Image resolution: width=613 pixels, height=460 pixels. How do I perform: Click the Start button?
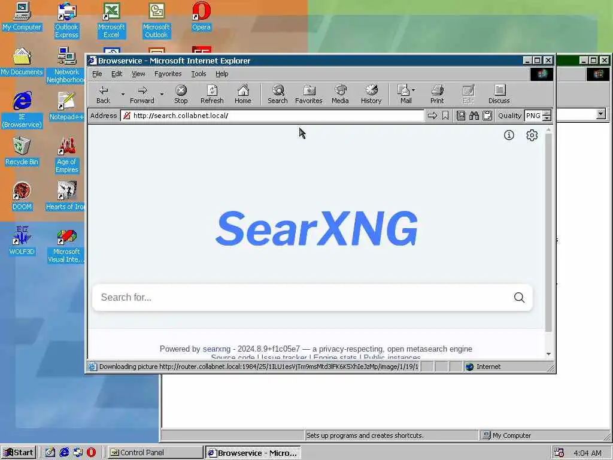[19, 453]
